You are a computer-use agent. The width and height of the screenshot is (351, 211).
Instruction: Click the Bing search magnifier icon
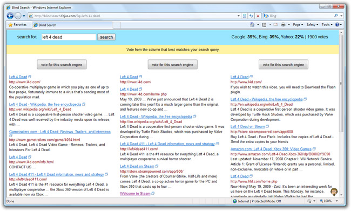(x=336, y=16)
